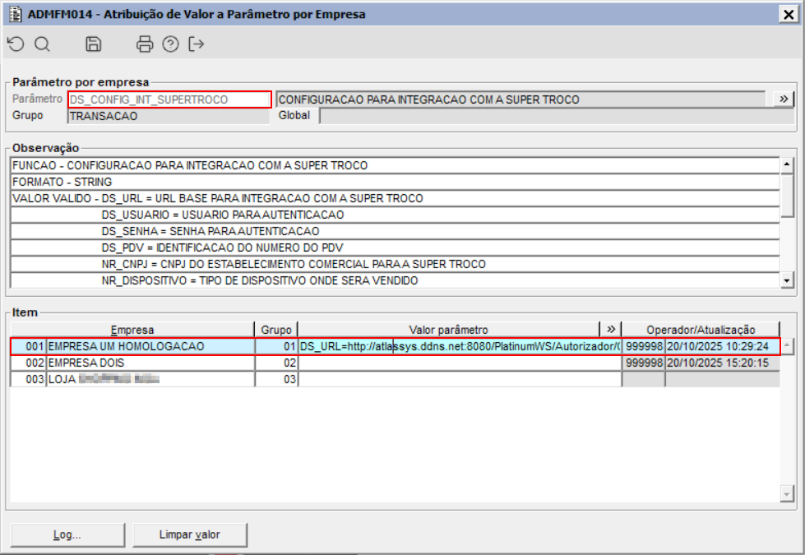Click parameter description CONFIGURACAO PARA INTEGRACAO field
The image size is (805, 555).
coord(520,99)
